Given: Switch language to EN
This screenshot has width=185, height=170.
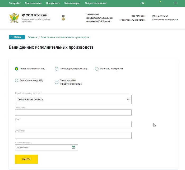Looking at the screenshot, I should [142, 3].
